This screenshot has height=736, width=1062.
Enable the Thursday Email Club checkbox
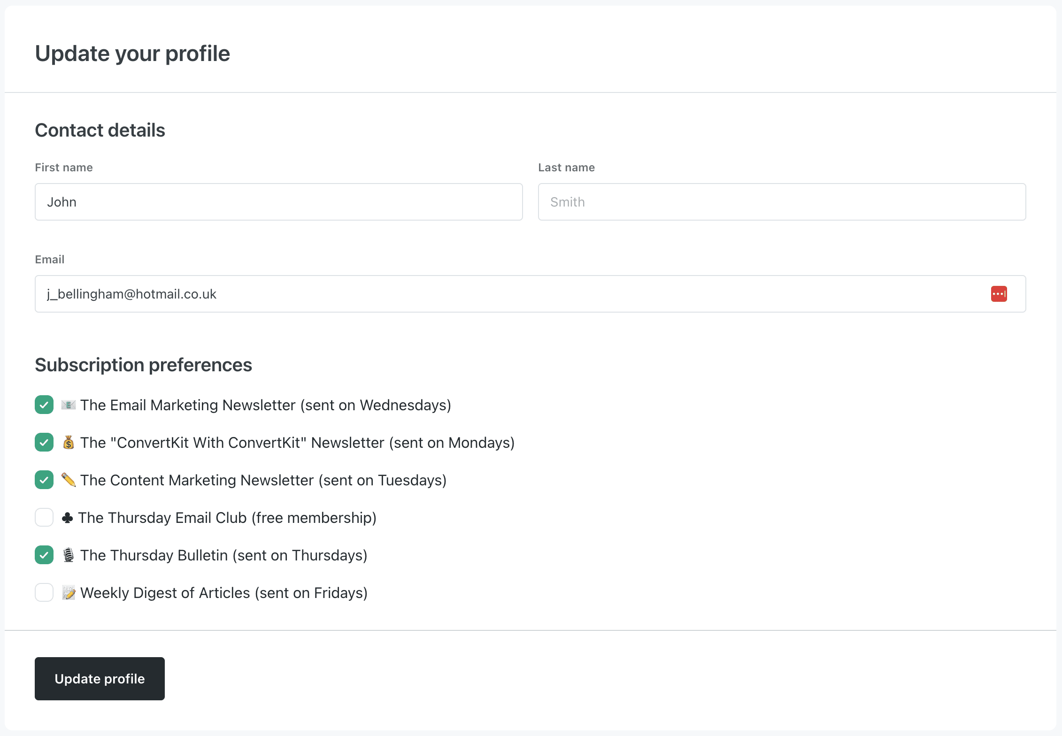(x=44, y=517)
